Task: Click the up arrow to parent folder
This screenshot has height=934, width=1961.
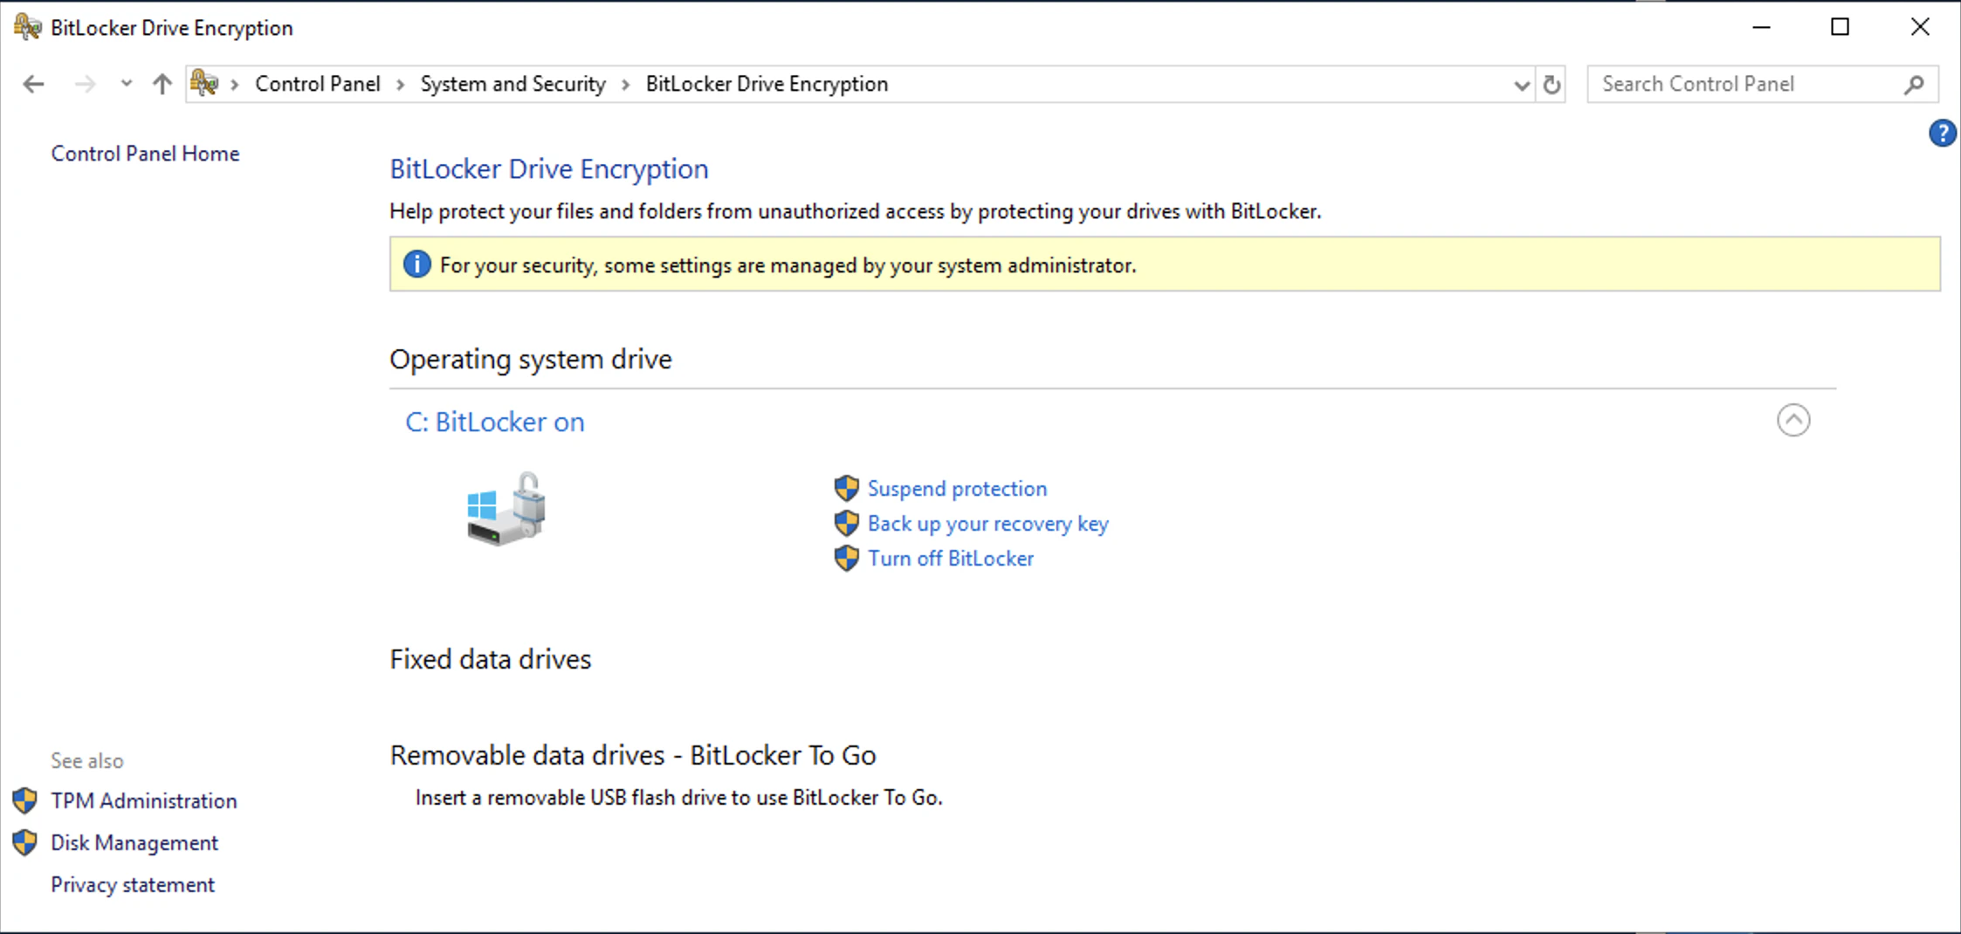Action: 162,84
